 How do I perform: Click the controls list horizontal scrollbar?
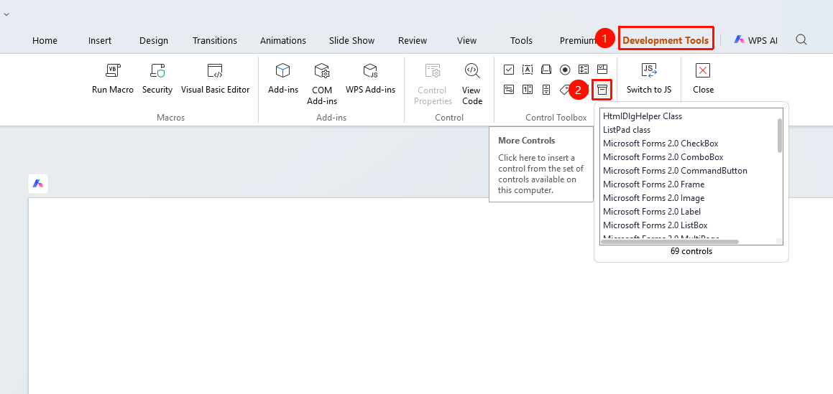point(669,242)
